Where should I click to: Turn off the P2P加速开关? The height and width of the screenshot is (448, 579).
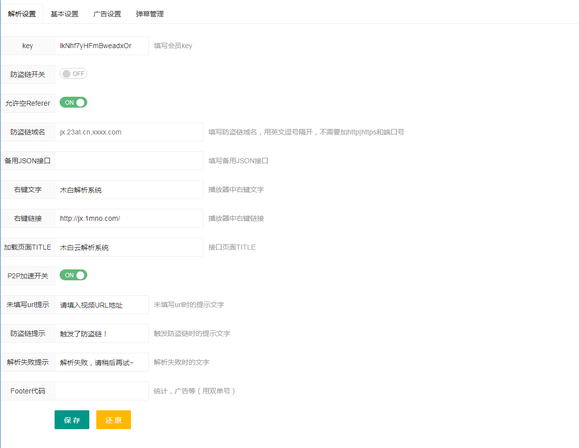click(x=73, y=275)
